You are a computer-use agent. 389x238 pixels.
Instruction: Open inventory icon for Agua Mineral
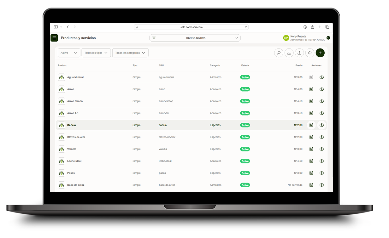(x=311, y=77)
